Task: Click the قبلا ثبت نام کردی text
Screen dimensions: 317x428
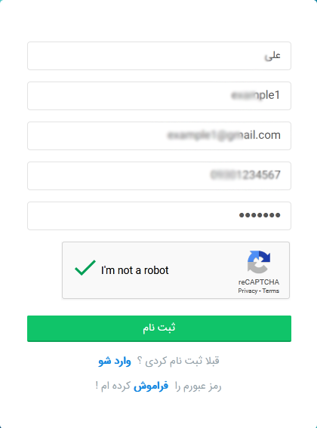Action: tap(182, 361)
